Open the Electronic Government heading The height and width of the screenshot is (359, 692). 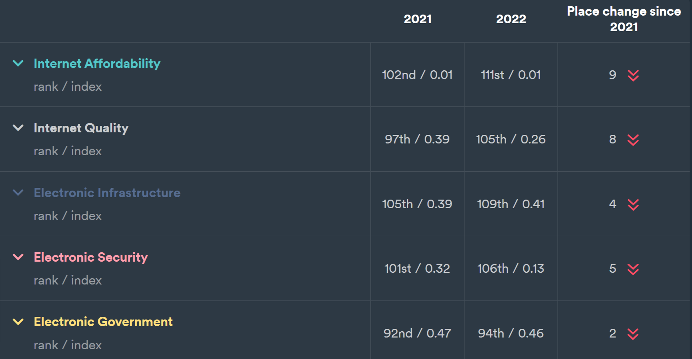tap(103, 322)
